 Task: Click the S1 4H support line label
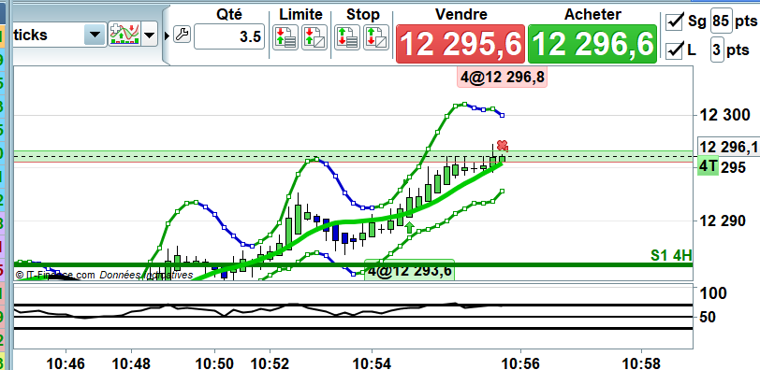pos(671,255)
